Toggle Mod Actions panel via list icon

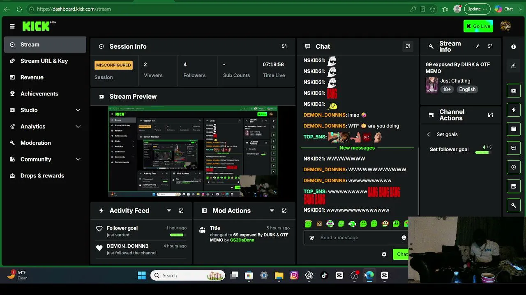(x=514, y=129)
